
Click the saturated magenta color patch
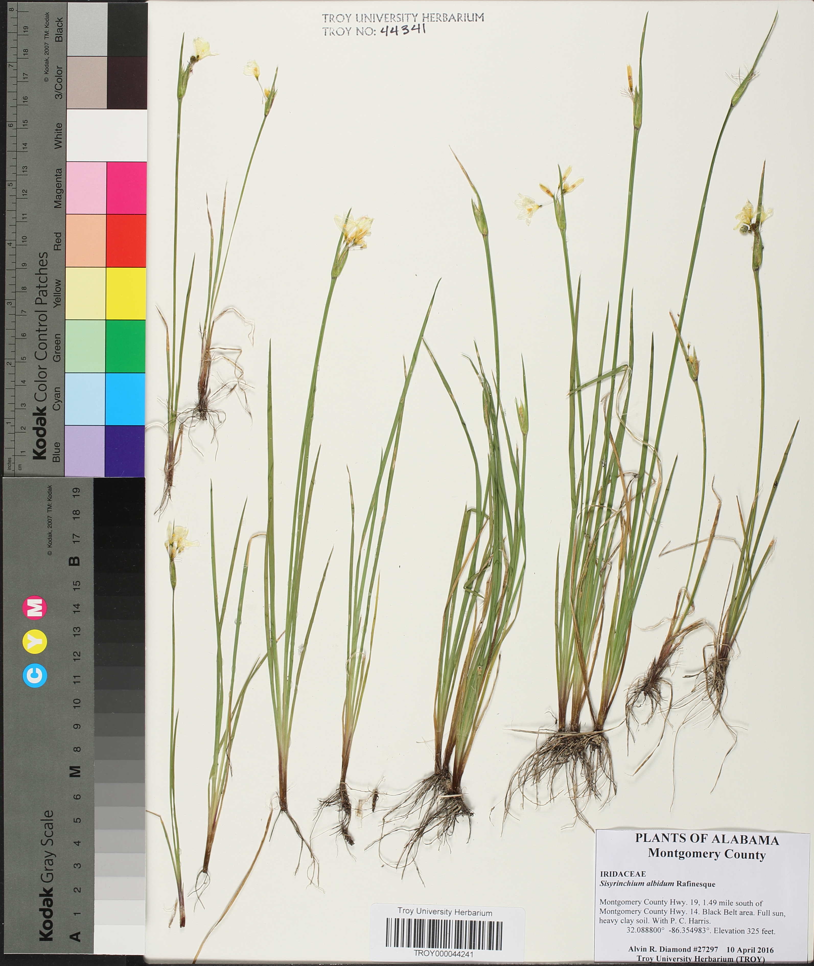[126, 188]
